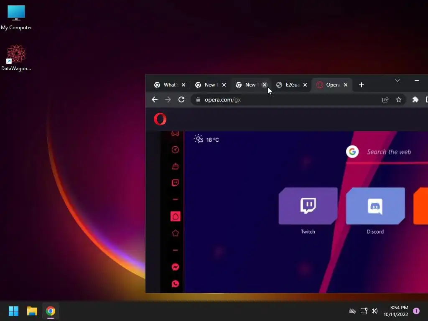This screenshot has height=321, width=428.
Task: Click the Discord label text
Action: 375,232
